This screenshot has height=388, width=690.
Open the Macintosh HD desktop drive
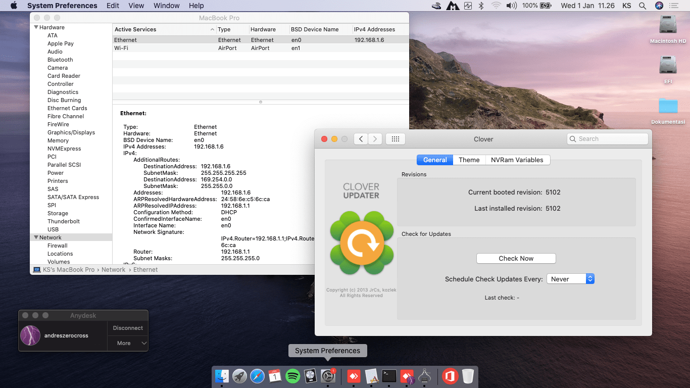[x=668, y=29]
